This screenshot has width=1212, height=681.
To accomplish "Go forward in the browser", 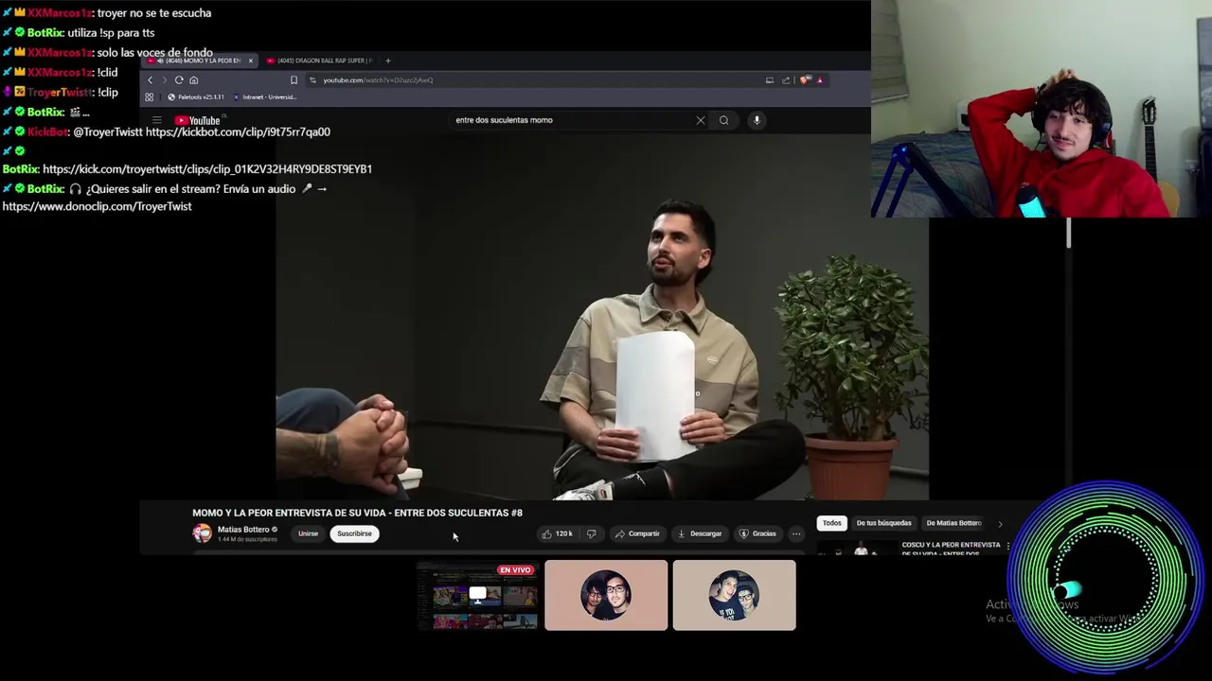I will pos(164,80).
